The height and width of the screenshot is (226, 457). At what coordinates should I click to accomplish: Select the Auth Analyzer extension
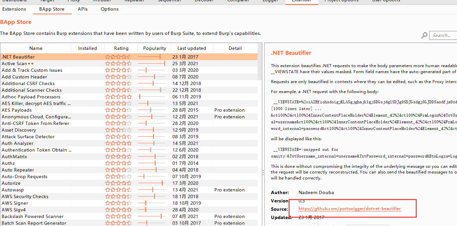[129, 143]
